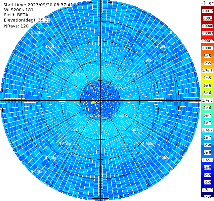The image size is (214, 201).
Task: Click the upper-left 4.00km range ring label
Action: [x=52, y=46]
